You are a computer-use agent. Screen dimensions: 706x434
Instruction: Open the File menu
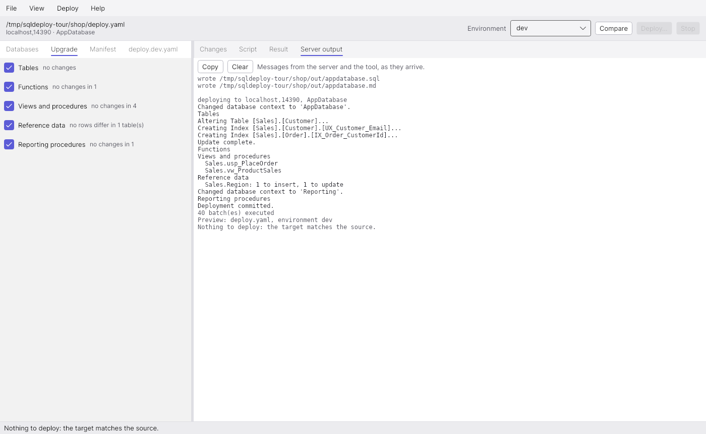pyautogui.click(x=11, y=8)
